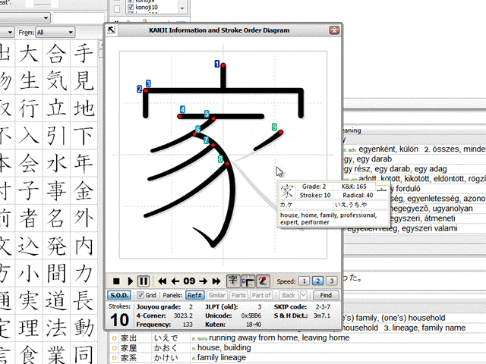Image resolution: width=486 pixels, height=364 pixels.
Task: Pause the stroke order animation
Action: coord(144,281)
